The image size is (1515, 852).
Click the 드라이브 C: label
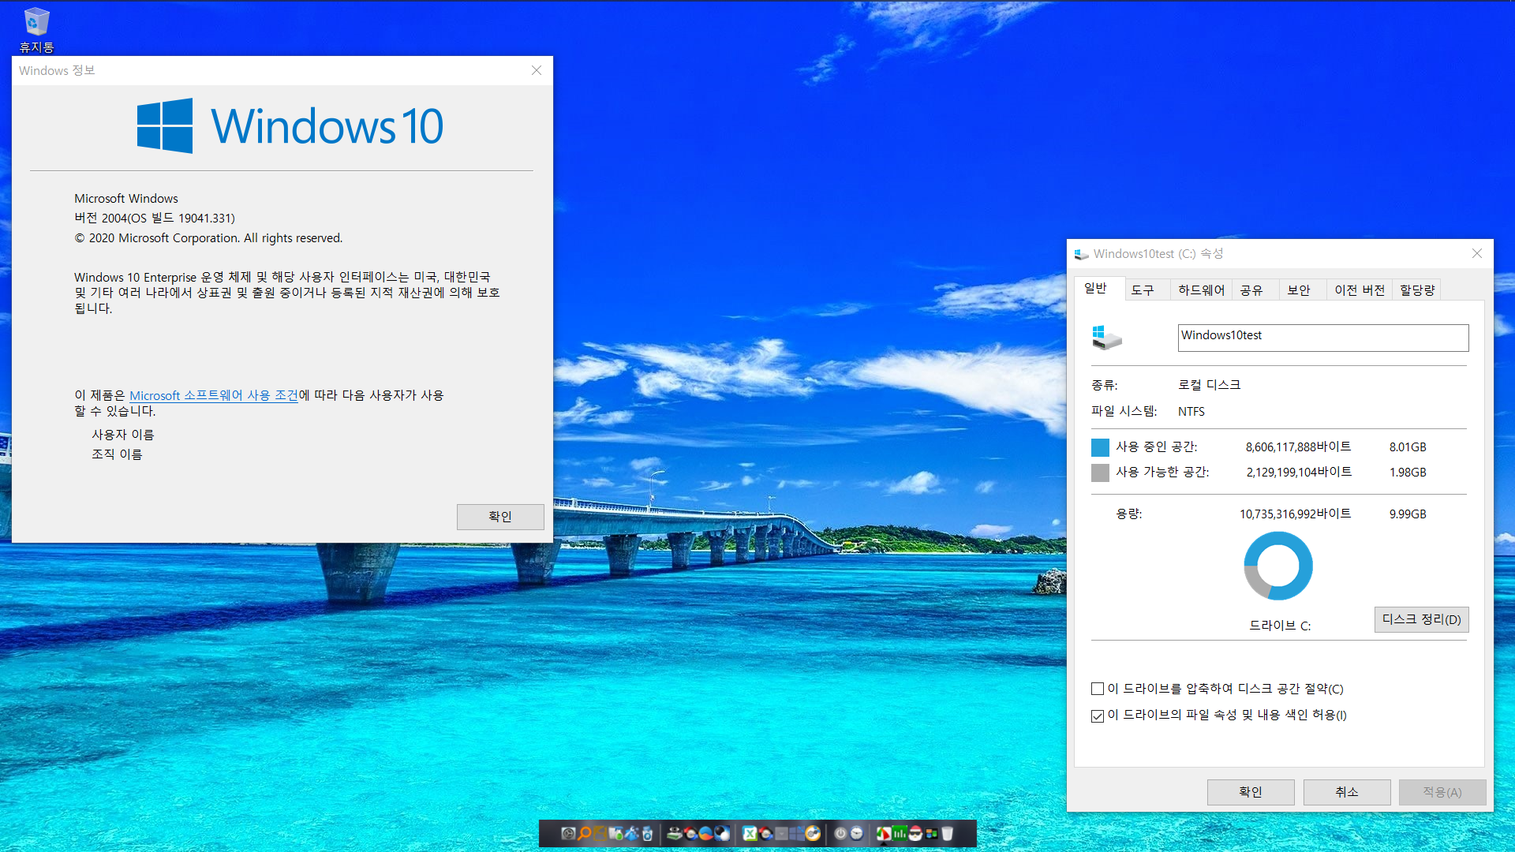[x=1280, y=626]
